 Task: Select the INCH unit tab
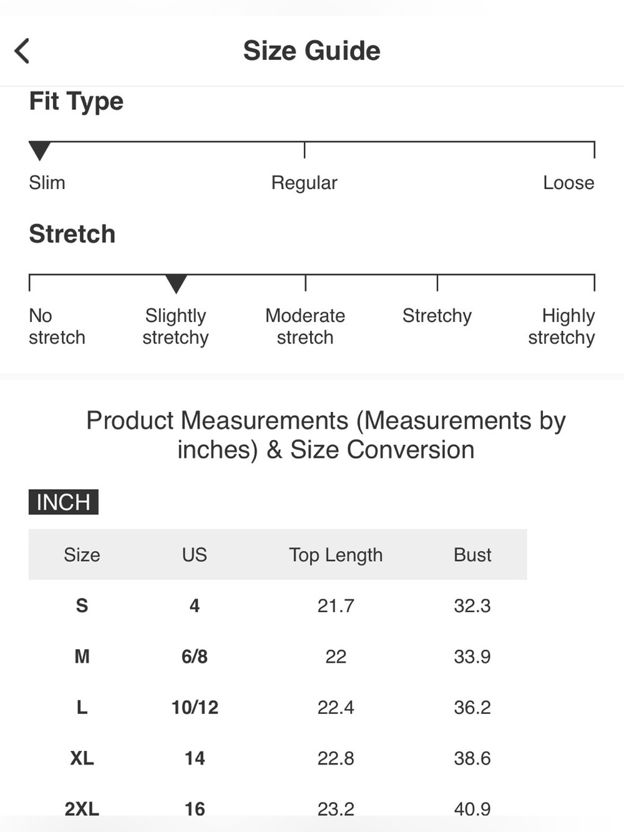(64, 502)
